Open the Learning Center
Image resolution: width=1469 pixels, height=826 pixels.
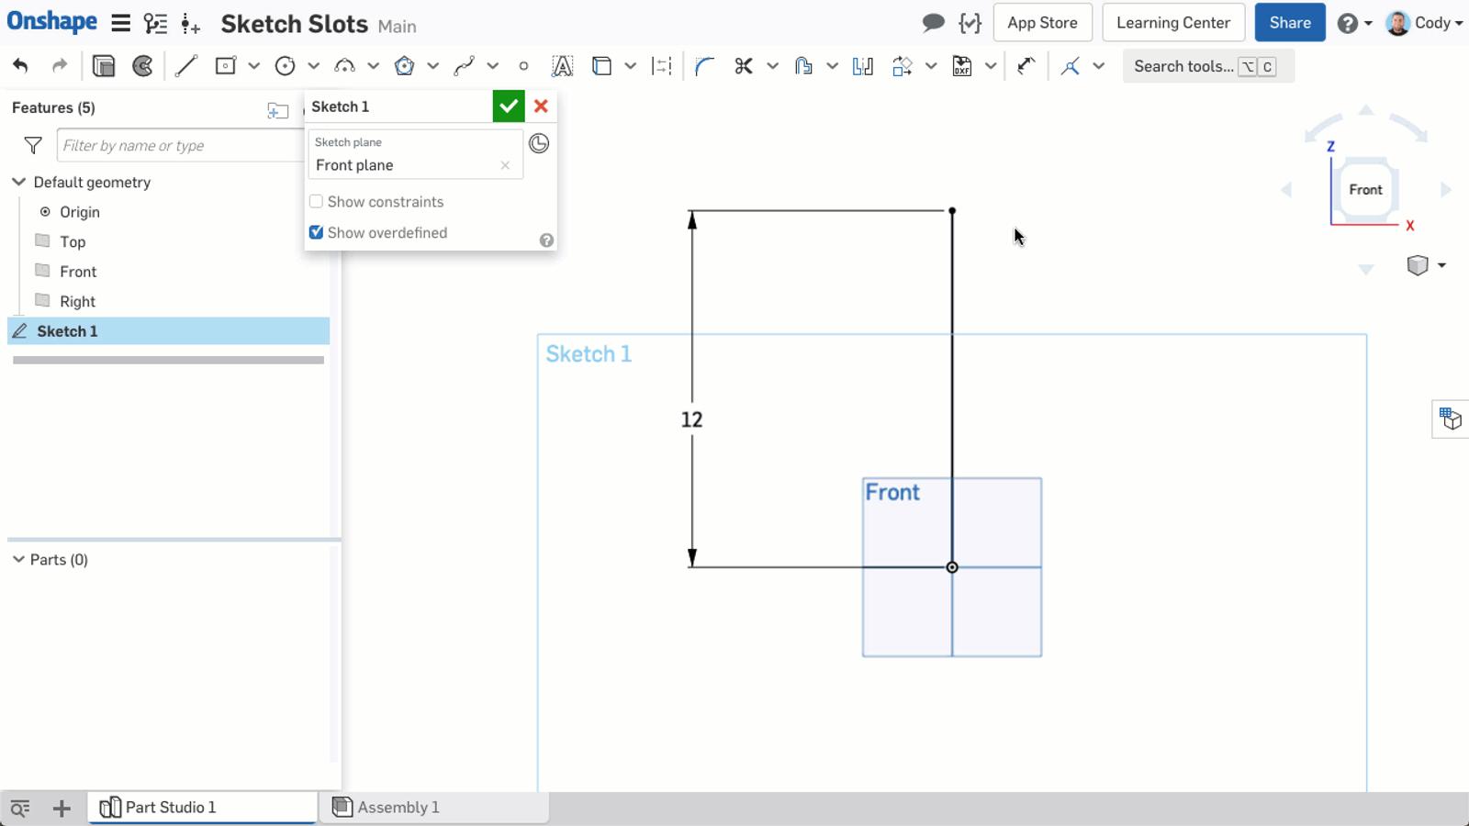pyautogui.click(x=1172, y=22)
